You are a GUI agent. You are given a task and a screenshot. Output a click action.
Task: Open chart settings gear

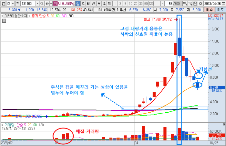click(200, 4)
